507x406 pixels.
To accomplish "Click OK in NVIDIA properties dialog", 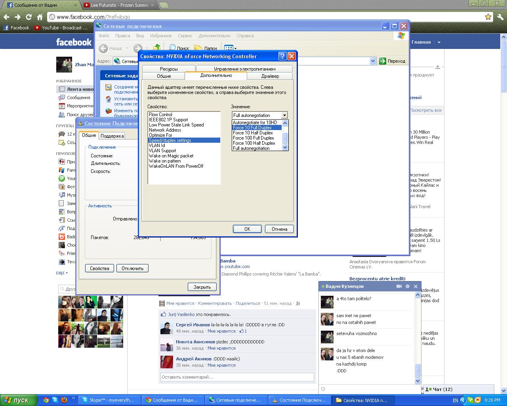I will pos(247,229).
